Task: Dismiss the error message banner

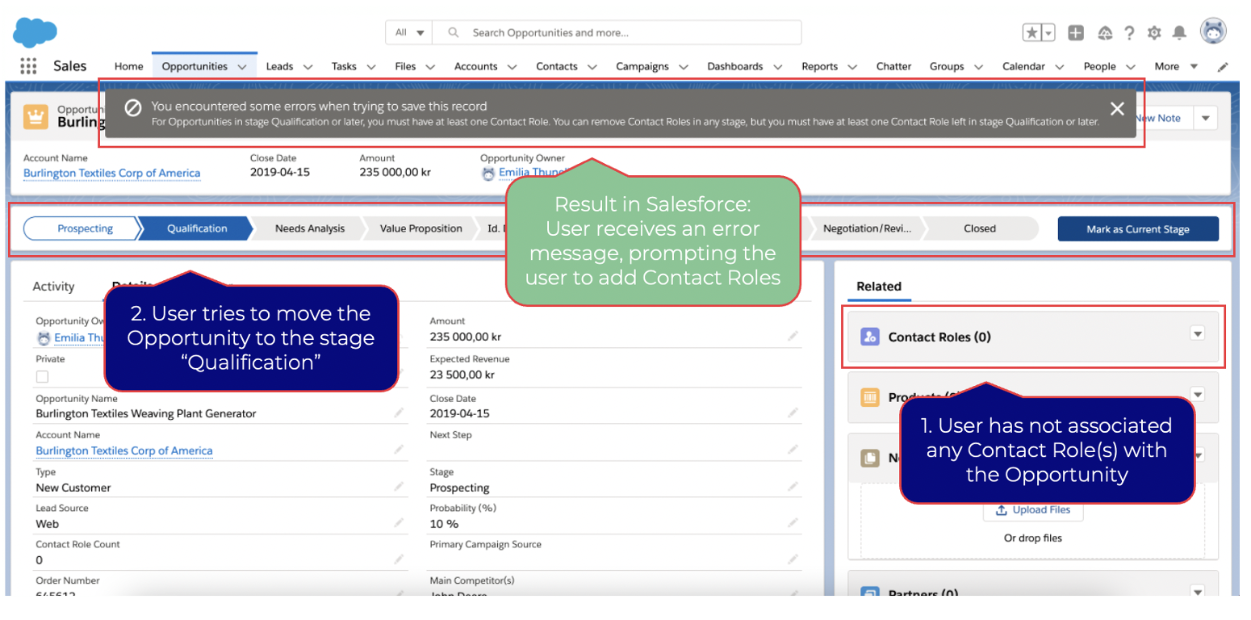Action: pos(1117,109)
